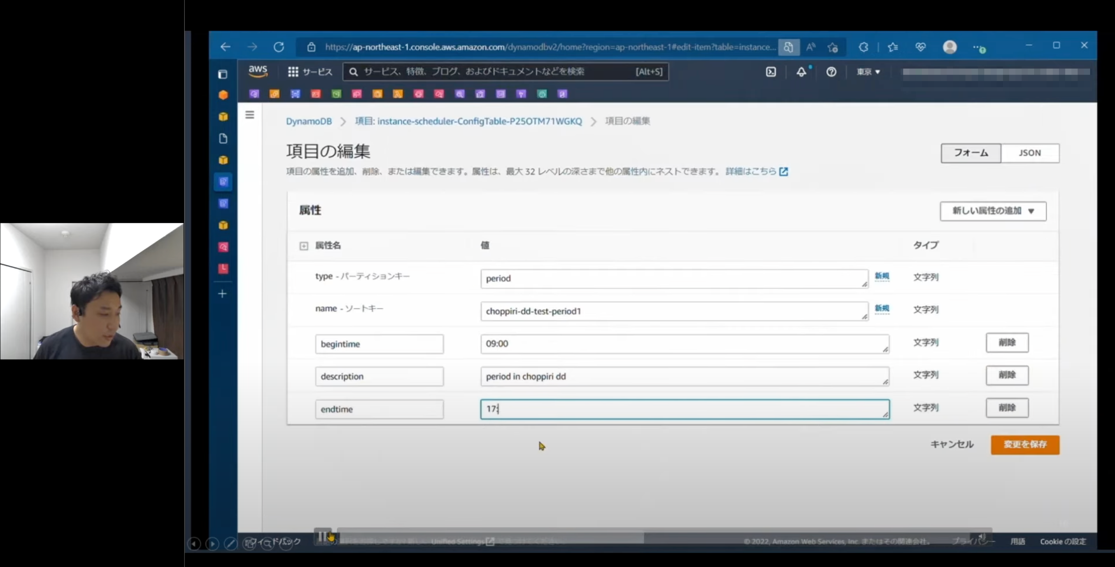Add page to favorites star icon
The width and height of the screenshot is (1115, 567).
click(833, 47)
